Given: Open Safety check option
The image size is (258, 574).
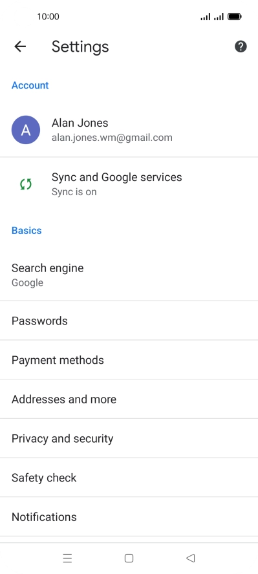Looking at the screenshot, I should tap(129, 477).
